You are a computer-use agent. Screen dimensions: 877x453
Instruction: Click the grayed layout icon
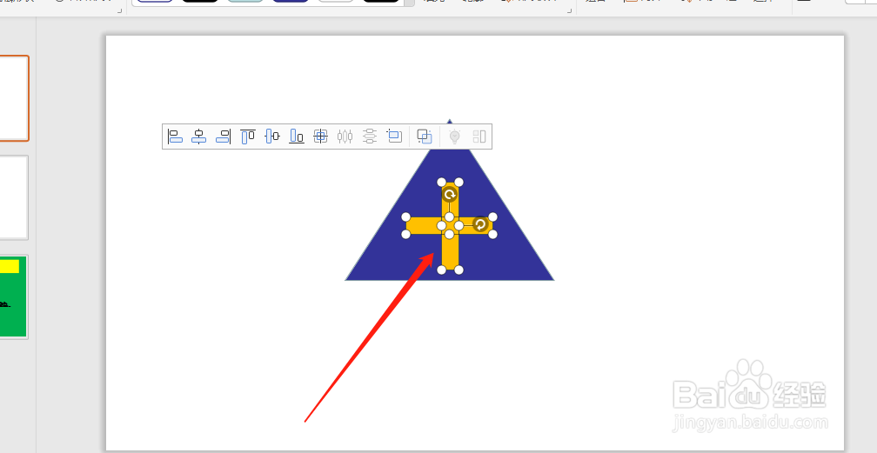[479, 137]
